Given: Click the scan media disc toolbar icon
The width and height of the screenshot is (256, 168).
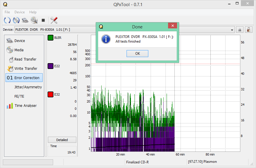Looking at the screenshot, I should pyautogui.click(x=16, y=20).
